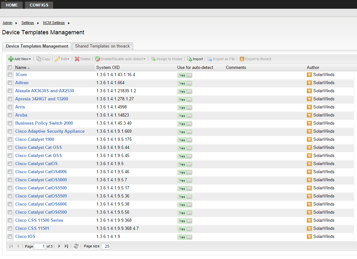Check the Arris row checkbox
This screenshot has width=357, height=259.
(10, 107)
